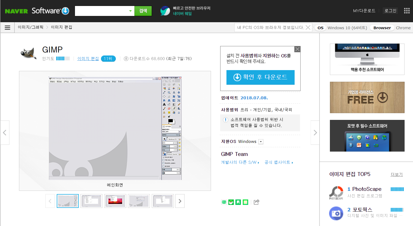
Task: Click 포토웍스's popularity bar
Action: (x=397, y=210)
